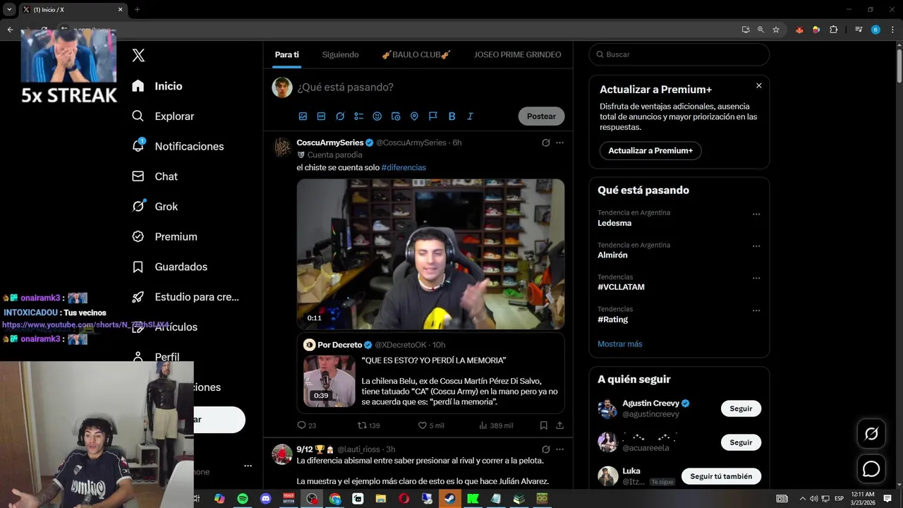Click the #diferencias hashtag

tap(404, 167)
